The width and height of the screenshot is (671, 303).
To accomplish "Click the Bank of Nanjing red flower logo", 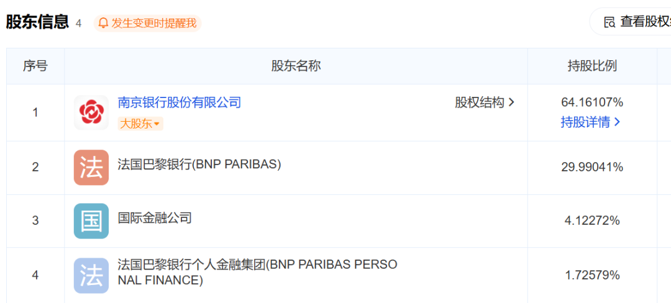I will (x=91, y=113).
